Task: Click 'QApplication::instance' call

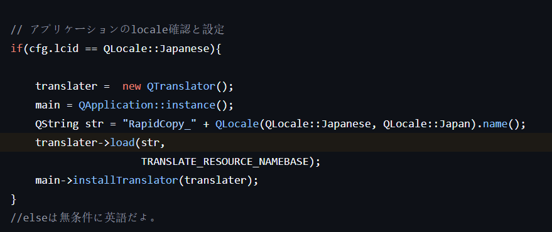Action: click(x=147, y=105)
